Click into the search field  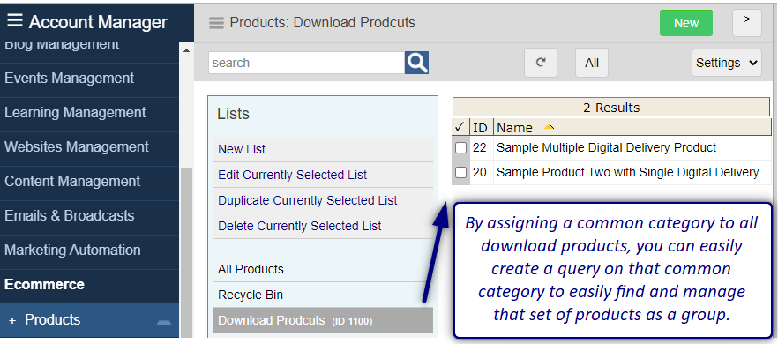coord(307,63)
